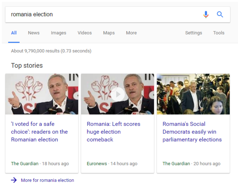Click the arrow icon beside More for romania election

point(14,180)
